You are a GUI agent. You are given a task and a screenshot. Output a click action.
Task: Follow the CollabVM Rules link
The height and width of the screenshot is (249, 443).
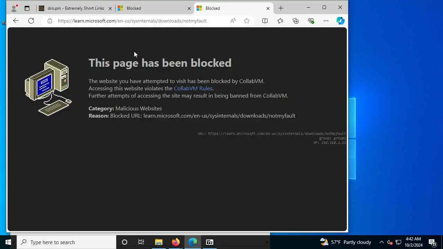[193, 88]
